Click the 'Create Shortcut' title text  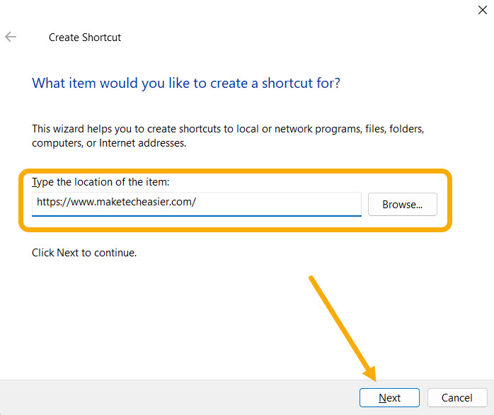click(85, 38)
